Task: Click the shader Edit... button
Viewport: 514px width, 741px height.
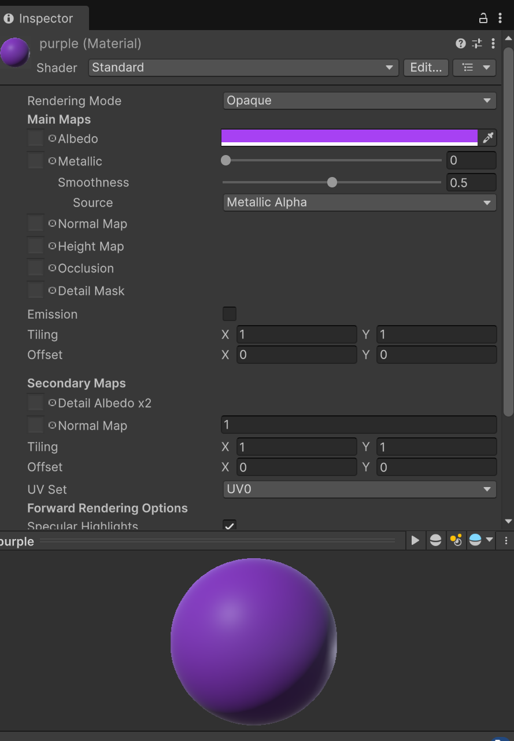Action: coord(426,68)
